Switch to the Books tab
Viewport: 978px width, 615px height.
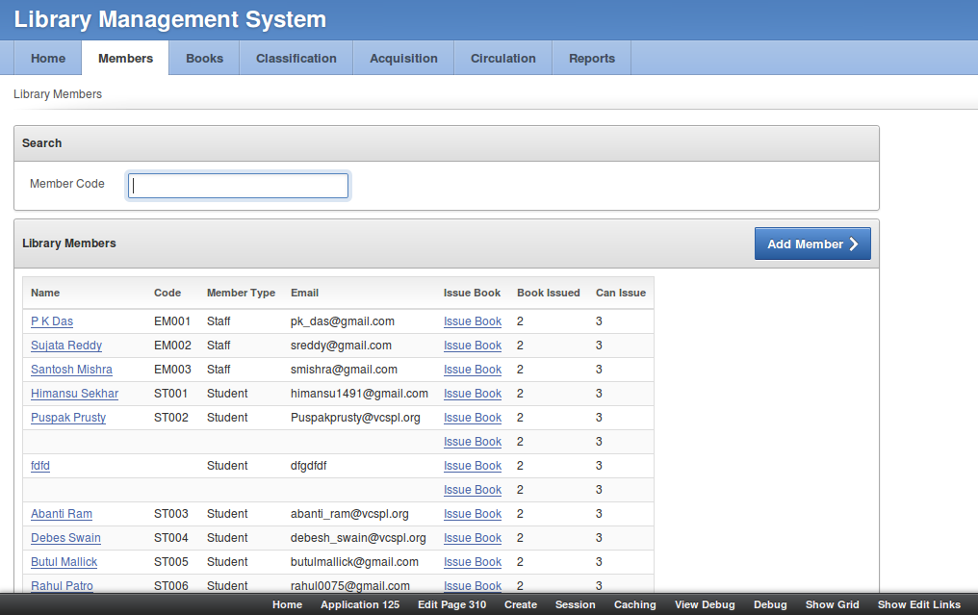click(204, 59)
